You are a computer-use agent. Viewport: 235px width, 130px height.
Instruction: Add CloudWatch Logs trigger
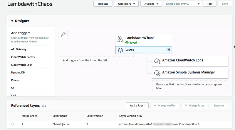21,65
